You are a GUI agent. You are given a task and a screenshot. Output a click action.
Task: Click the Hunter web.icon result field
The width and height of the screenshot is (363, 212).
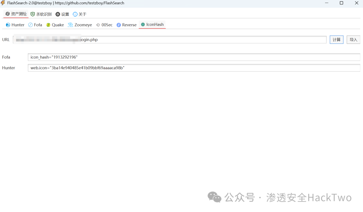(x=194, y=68)
